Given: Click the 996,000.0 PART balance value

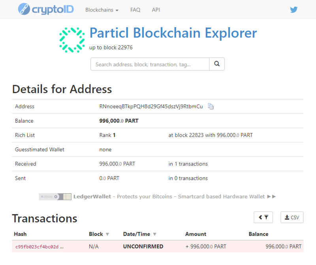Looking at the screenshot, I should click(x=119, y=121).
